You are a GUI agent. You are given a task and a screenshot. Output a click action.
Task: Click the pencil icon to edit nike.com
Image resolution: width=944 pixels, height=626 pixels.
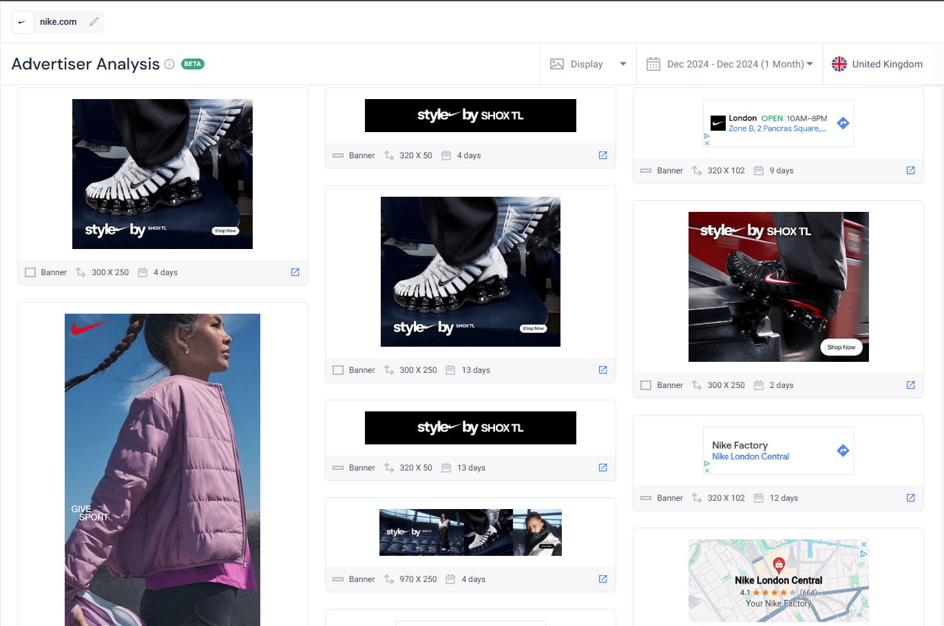94,21
